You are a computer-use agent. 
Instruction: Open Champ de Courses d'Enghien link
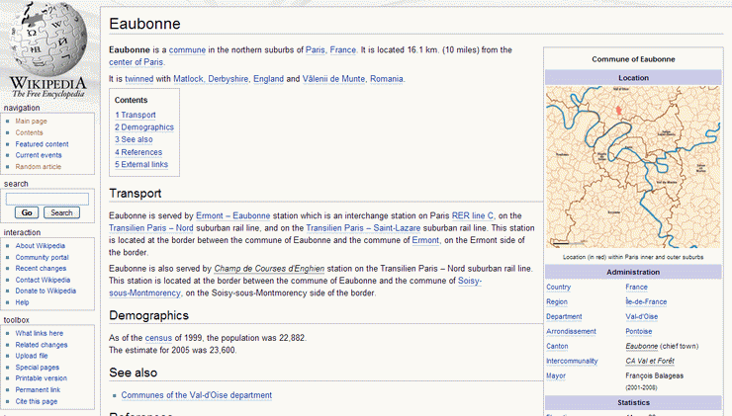(x=269, y=269)
